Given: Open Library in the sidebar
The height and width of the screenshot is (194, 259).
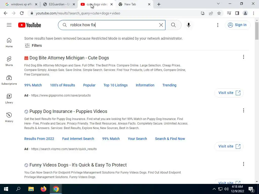Looking at the screenshot, I should click(x=9, y=99).
